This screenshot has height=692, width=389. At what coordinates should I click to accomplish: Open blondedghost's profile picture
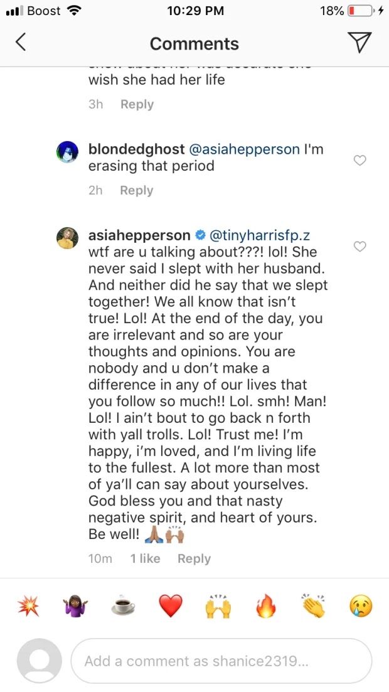[67, 152]
